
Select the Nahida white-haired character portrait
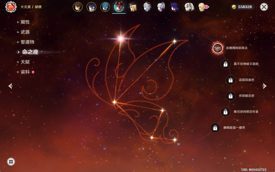click(189, 7)
